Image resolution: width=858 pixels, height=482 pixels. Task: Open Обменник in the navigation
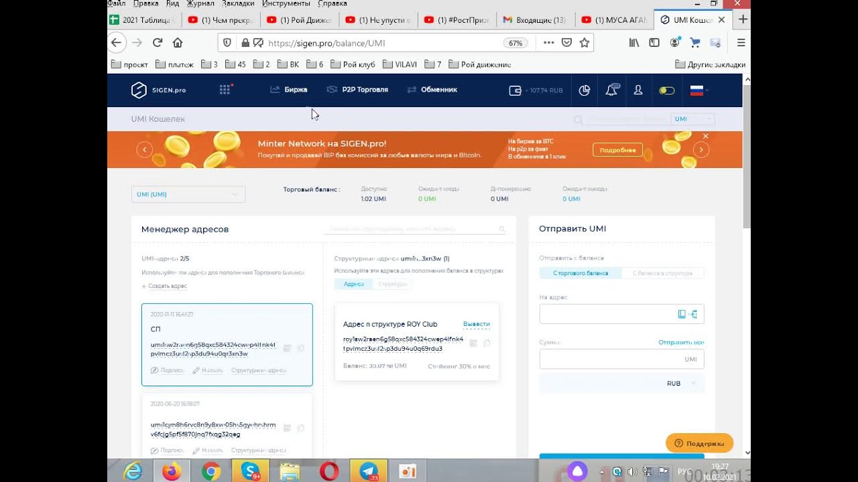pyautogui.click(x=432, y=90)
